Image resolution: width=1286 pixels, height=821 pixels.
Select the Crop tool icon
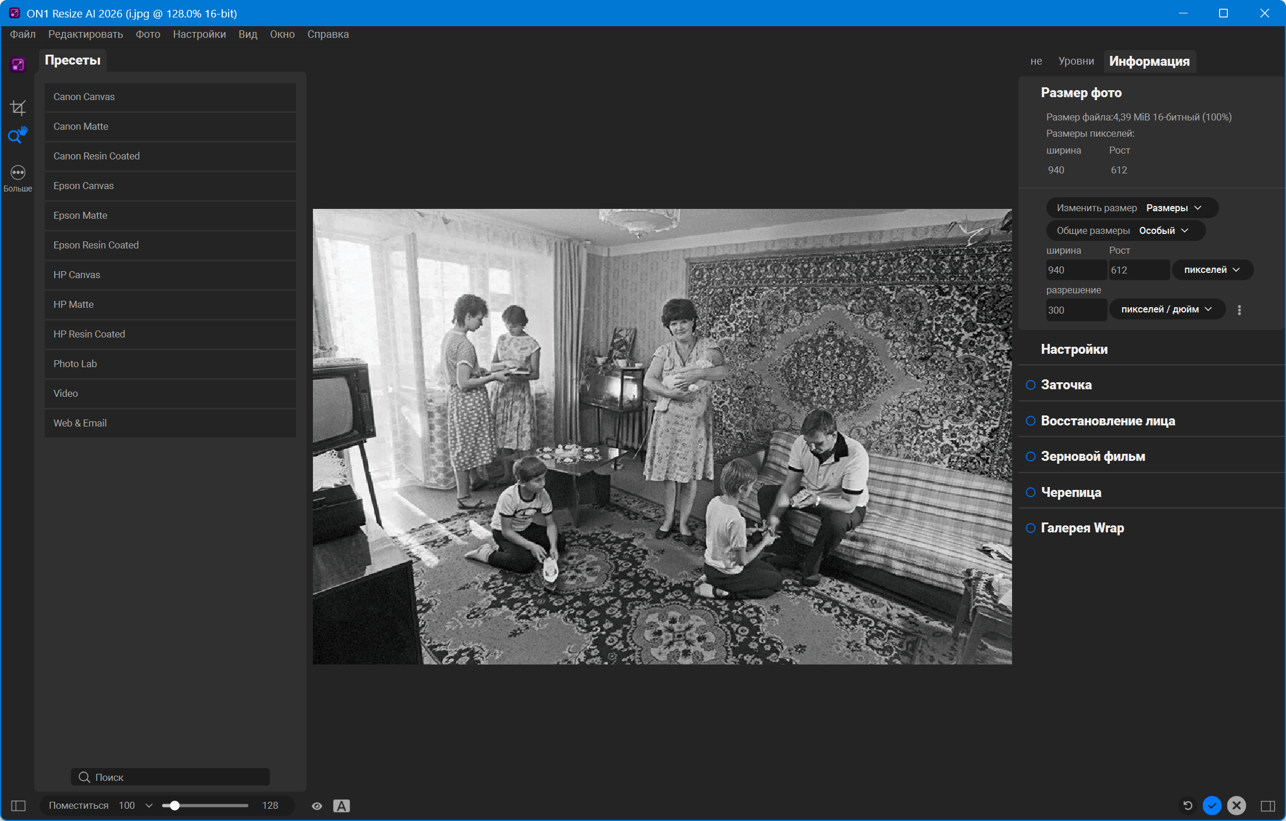(x=18, y=108)
